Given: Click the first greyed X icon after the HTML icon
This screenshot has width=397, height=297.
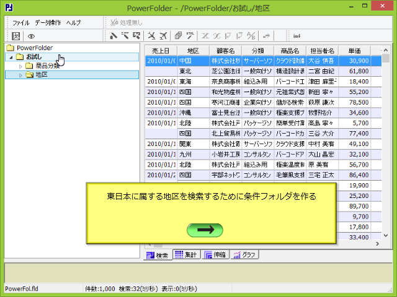Looking at the screenshot, I should (x=205, y=36).
